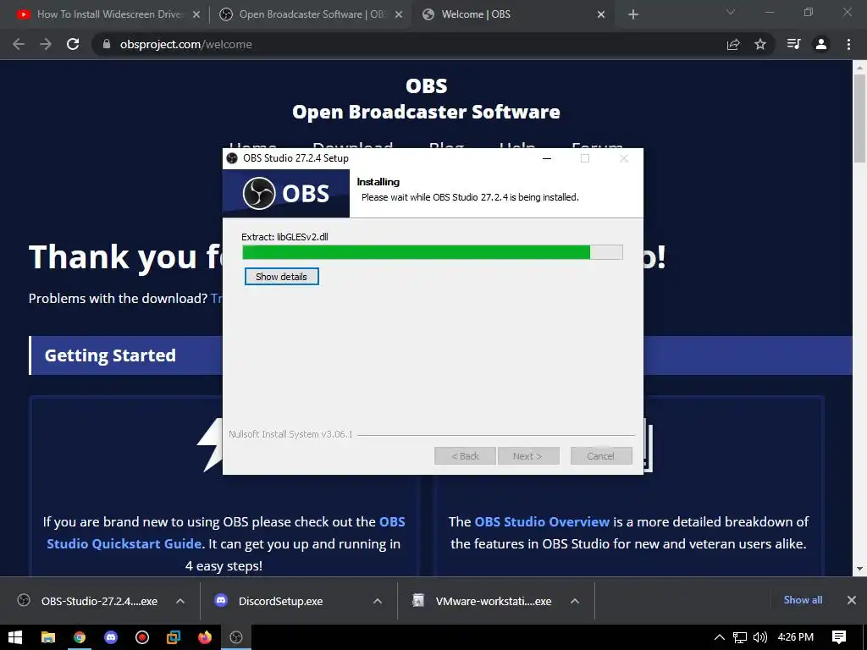Click OBS Setup icon on the taskbar
The height and width of the screenshot is (650, 867).
(236, 637)
